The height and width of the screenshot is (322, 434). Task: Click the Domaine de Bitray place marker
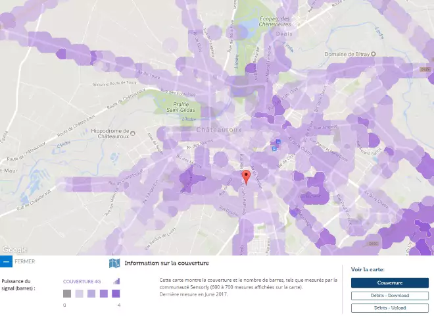tap(372, 53)
